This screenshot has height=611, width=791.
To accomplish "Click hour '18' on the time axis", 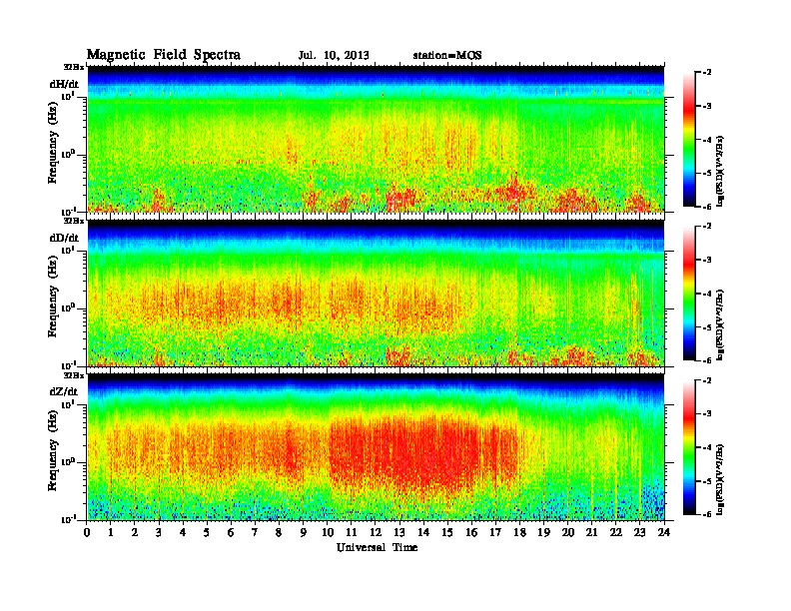I will pos(519,533).
